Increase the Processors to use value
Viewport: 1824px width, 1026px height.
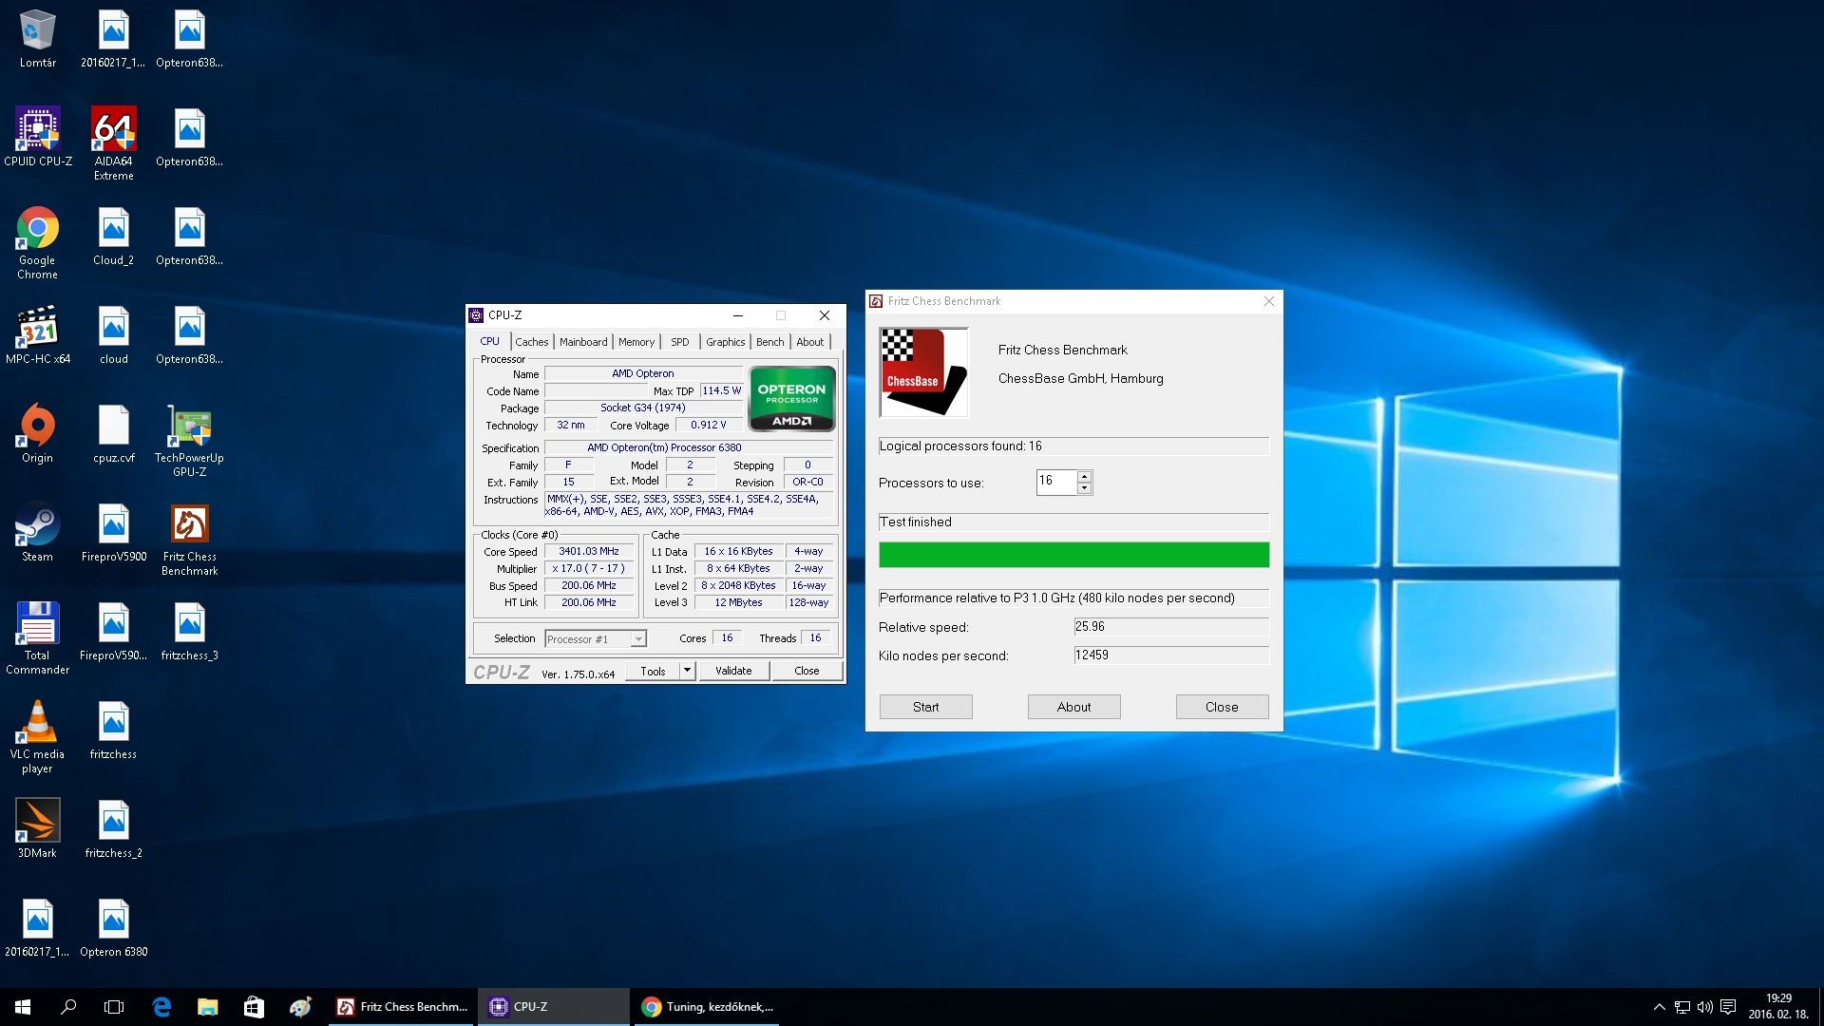[1084, 476]
